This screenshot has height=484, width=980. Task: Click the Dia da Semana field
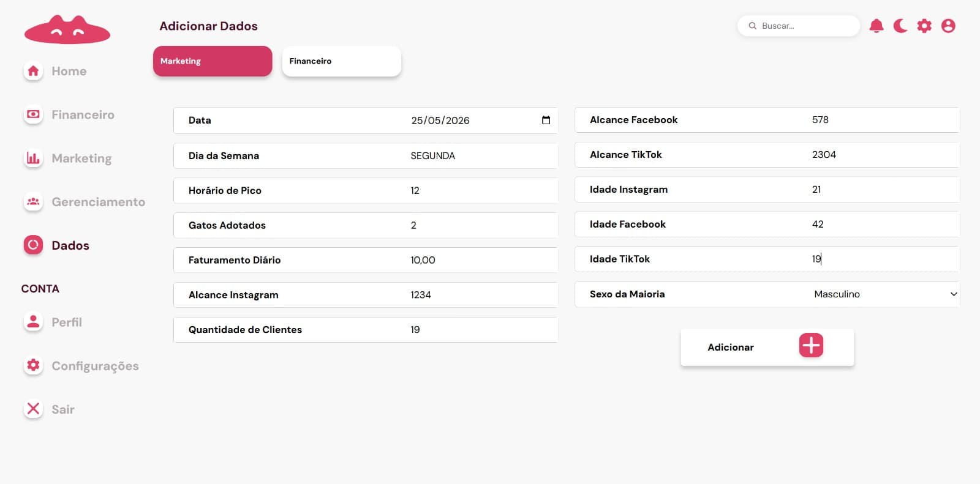[366, 155]
